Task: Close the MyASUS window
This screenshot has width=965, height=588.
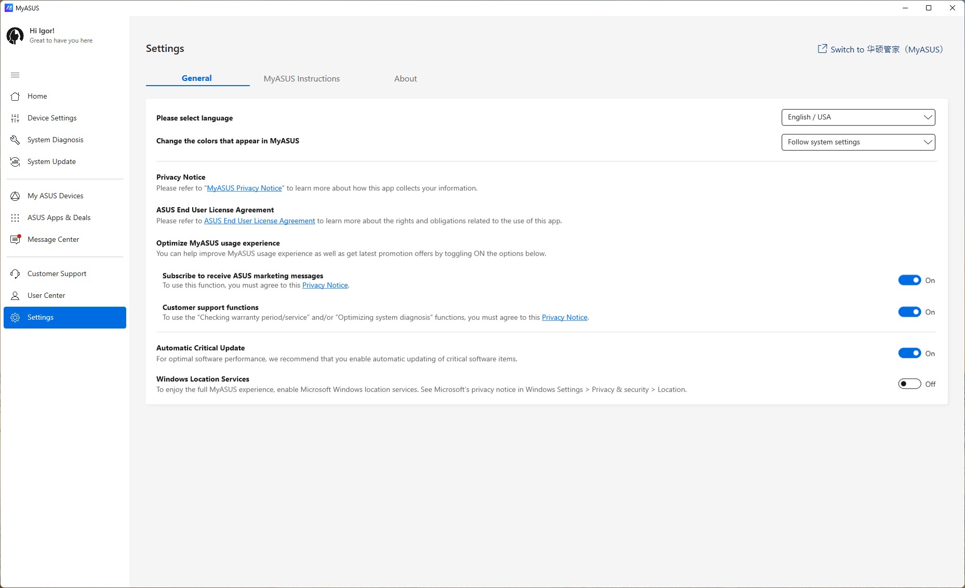Action: pyautogui.click(x=953, y=8)
